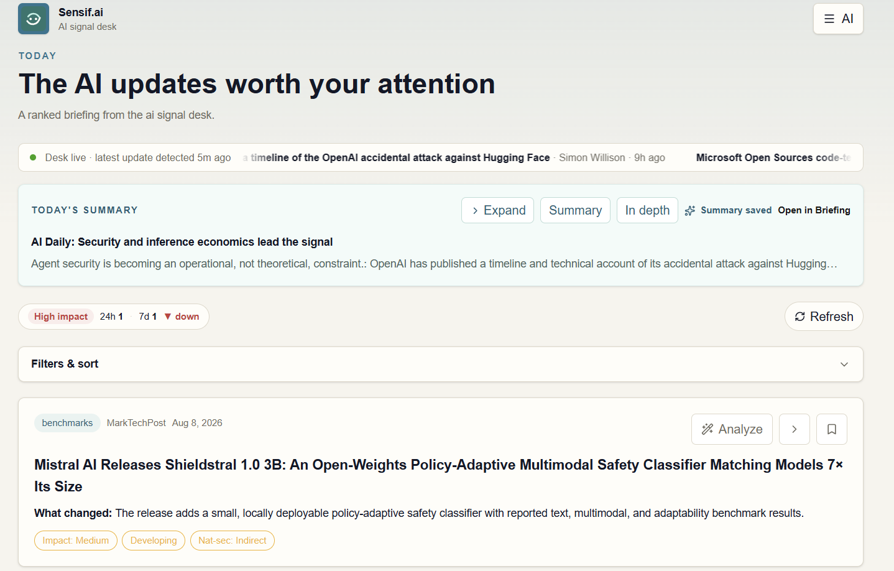The height and width of the screenshot is (571, 894).
Task: Click the Simon Willison source label
Action: (x=592, y=158)
